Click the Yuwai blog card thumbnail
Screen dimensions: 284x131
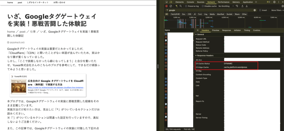pyautogui.click(x=19, y=87)
